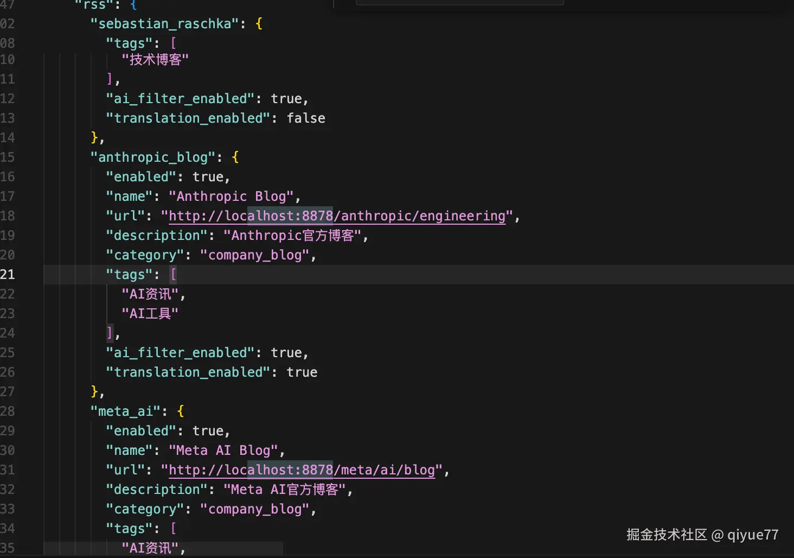This screenshot has width=794, height=558.
Task: Click the "enabled" key on line 29
Action: pyautogui.click(x=141, y=431)
